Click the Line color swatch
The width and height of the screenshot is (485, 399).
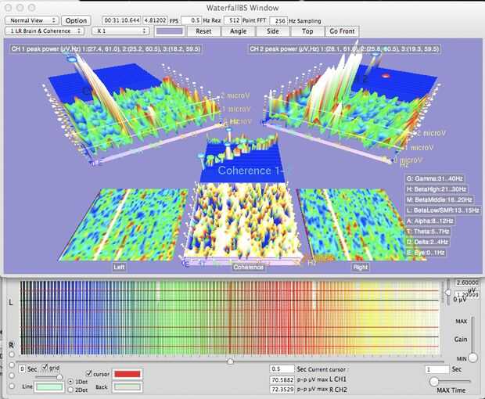point(49,387)
